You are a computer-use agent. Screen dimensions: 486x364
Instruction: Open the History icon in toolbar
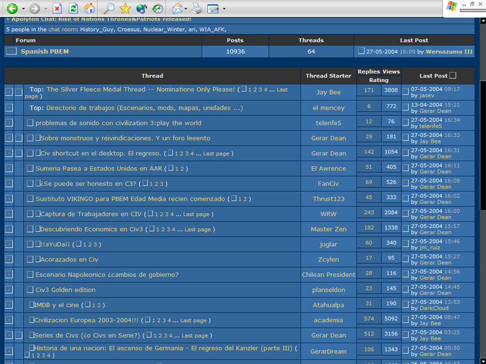[157, 8]
